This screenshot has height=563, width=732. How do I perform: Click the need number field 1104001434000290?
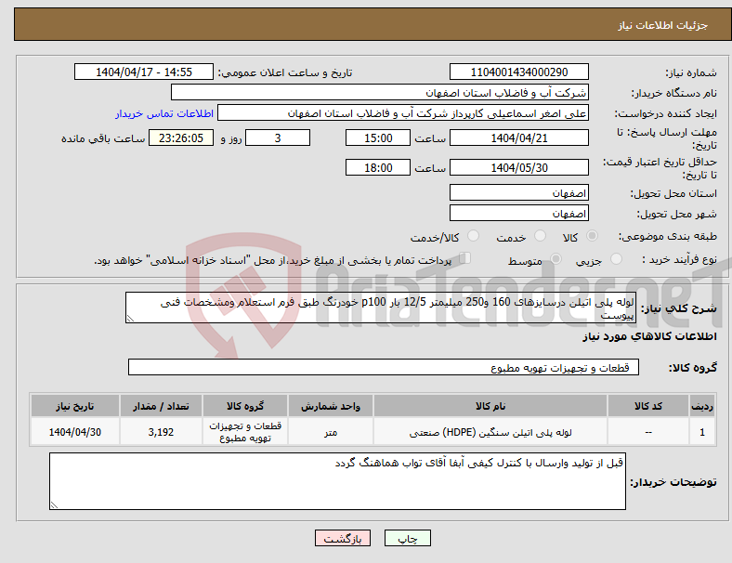pos(518,72)
